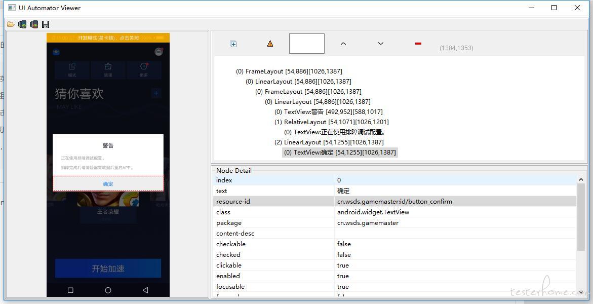Viewport: 593px width, 304px height.
Task: Toggle NAF nodes with the warning triangle icon
Action: click(270, 44)
